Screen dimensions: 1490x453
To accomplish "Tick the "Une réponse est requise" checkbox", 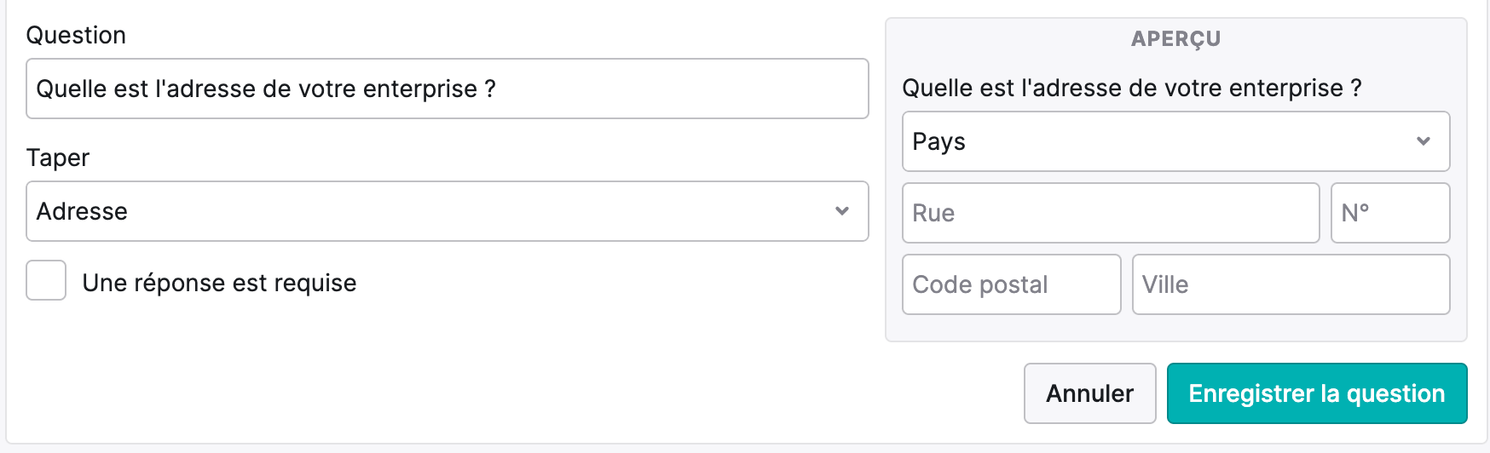I will (46, 280).
